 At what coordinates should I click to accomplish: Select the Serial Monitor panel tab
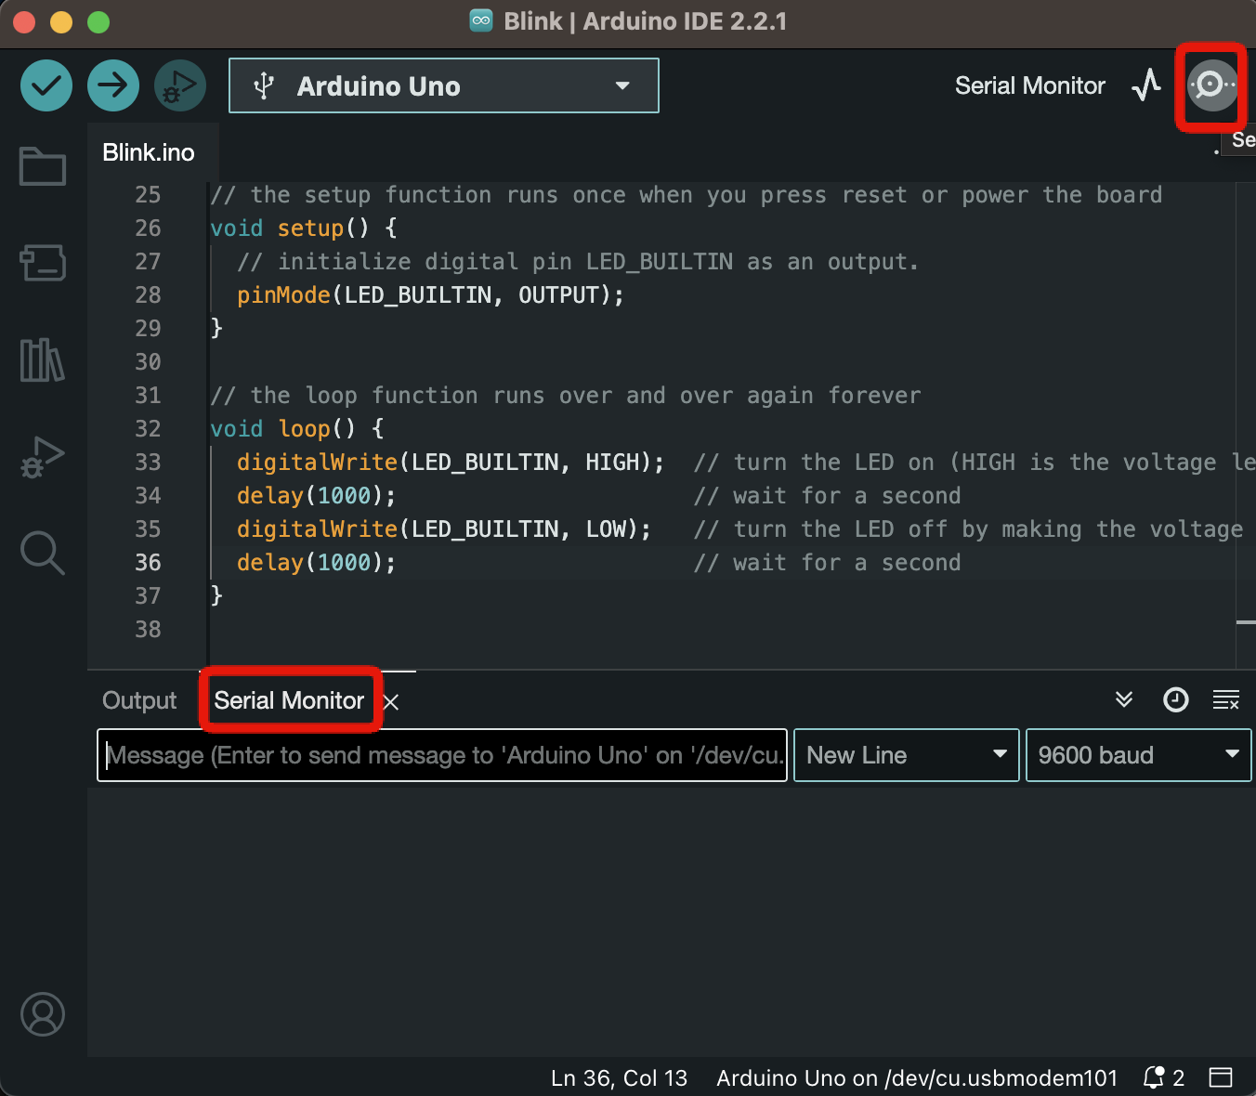click(x=289, y=700)
